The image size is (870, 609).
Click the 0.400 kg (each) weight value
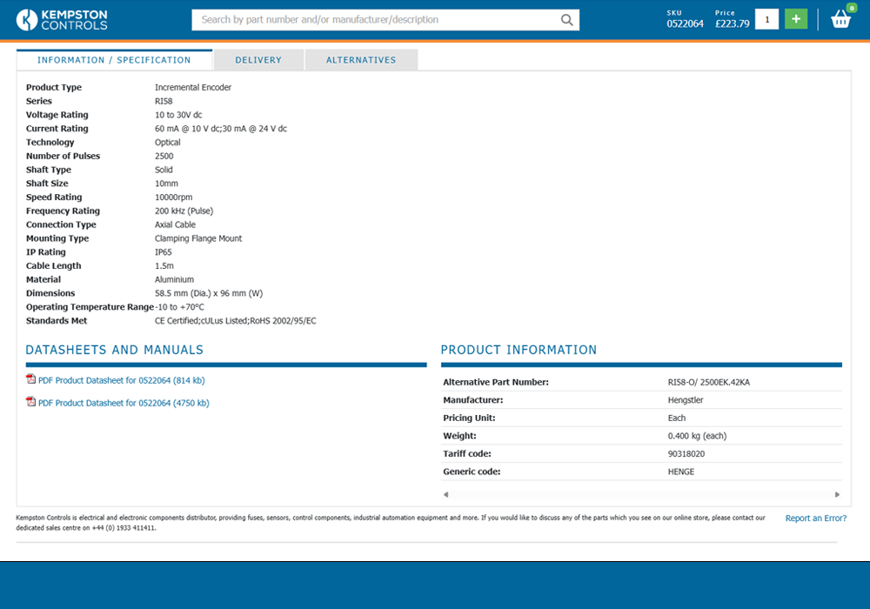697,436
